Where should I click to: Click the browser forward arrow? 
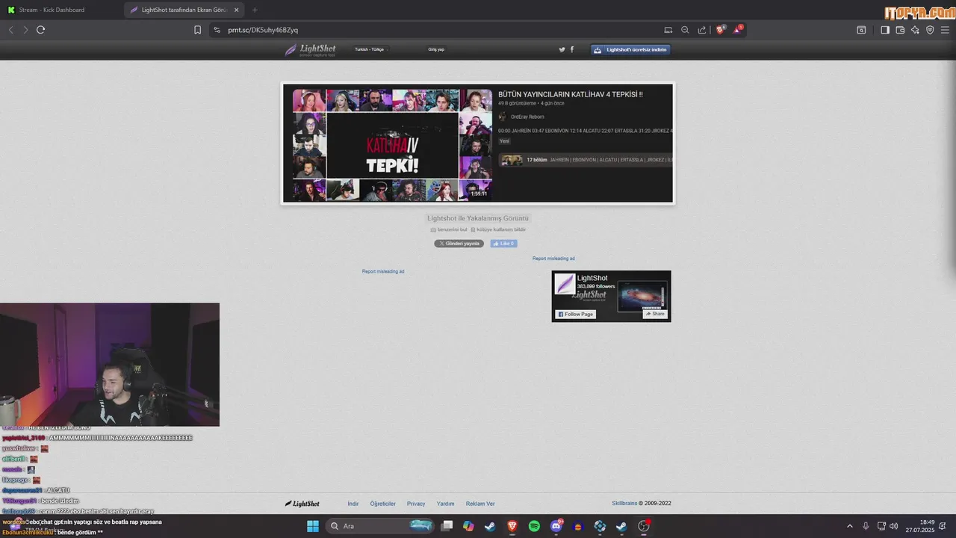tap(25, 30)
